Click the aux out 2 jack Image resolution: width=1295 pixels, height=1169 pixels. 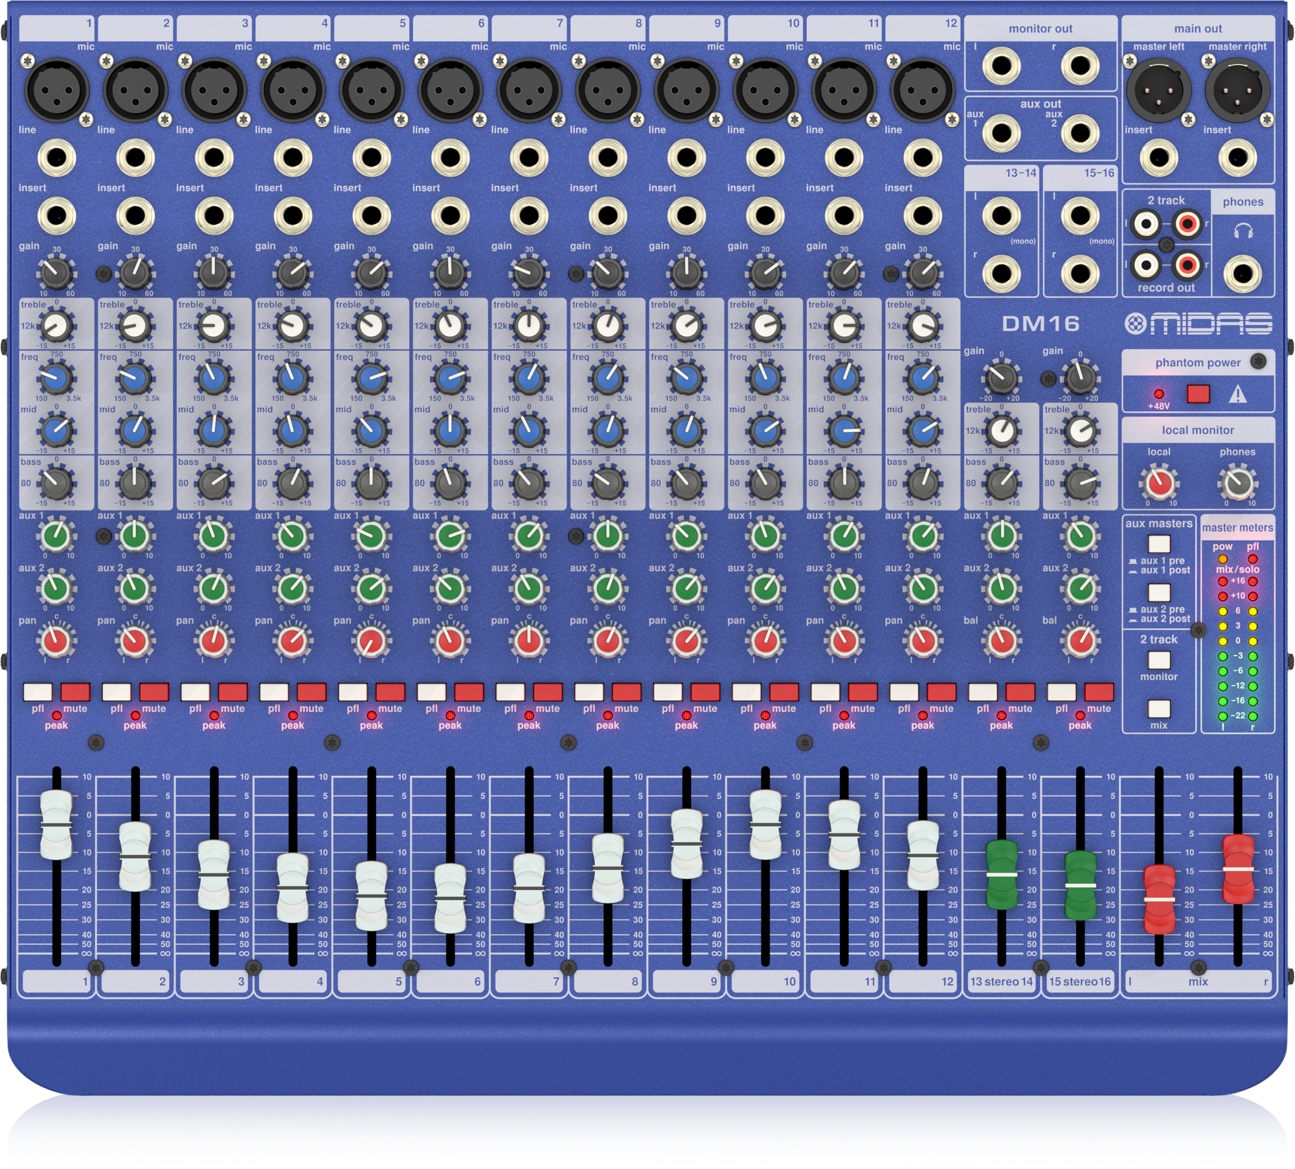click(1080, 133)
